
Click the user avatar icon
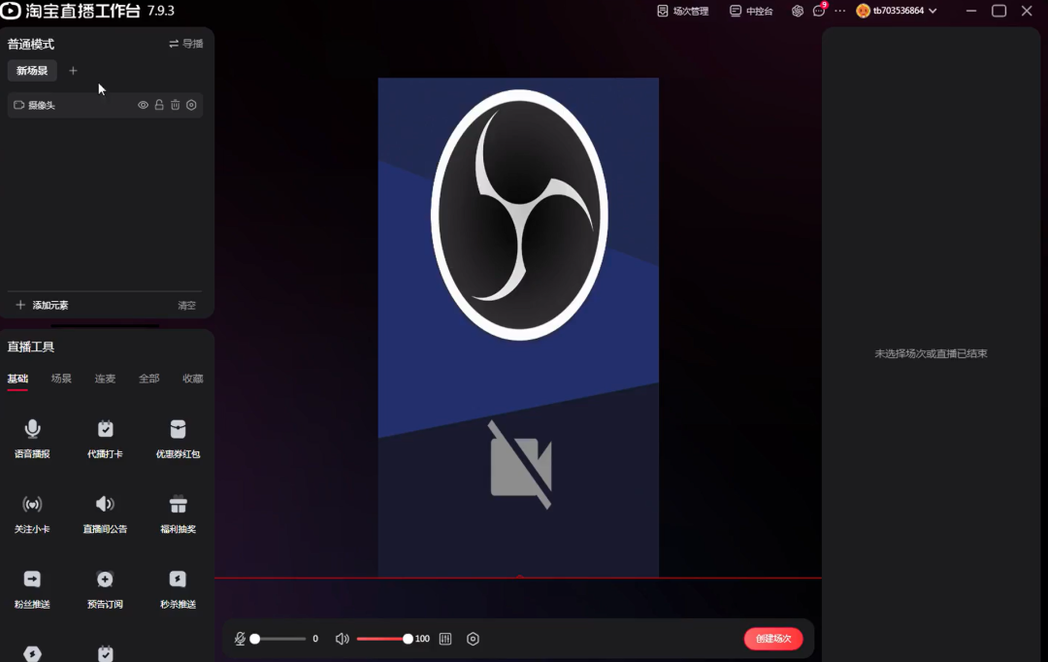[863, 11]
